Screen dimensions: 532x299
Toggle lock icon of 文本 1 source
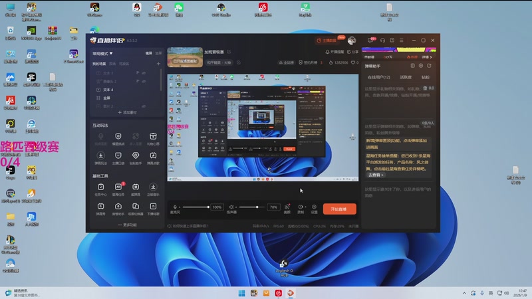coord(138,73)
